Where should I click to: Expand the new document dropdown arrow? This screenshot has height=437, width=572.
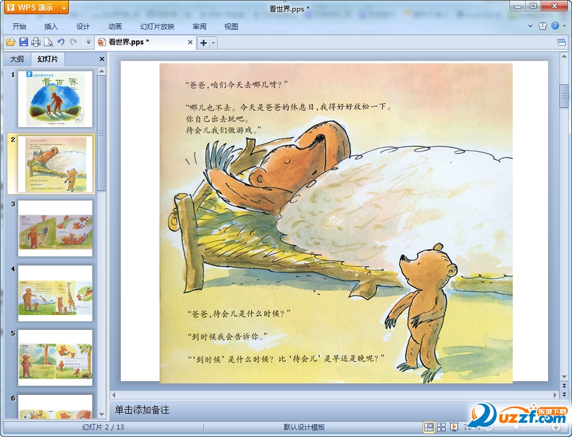(214, 43)
